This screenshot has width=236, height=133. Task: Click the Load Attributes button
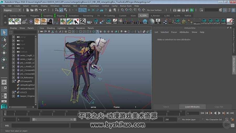pos(192,107)
